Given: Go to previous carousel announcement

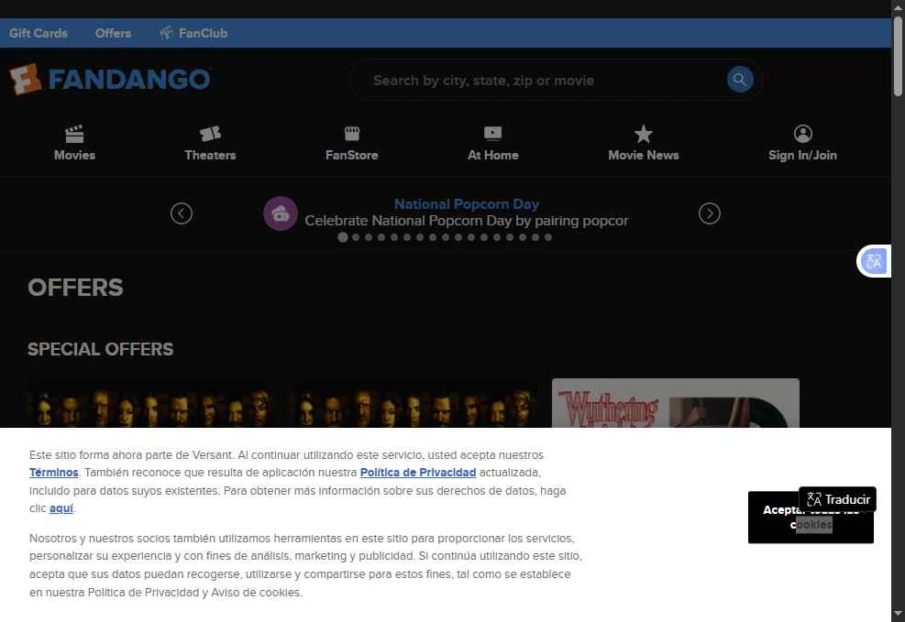Looking at the screenshot, I should pos(182,213).
